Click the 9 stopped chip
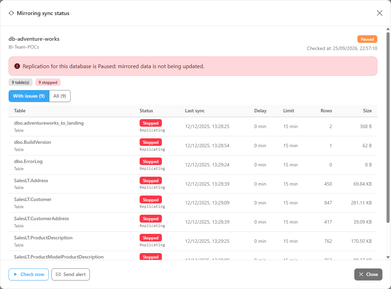Viewport: 391px width, 289px height. pyautogui.click(x=48, y=83)
